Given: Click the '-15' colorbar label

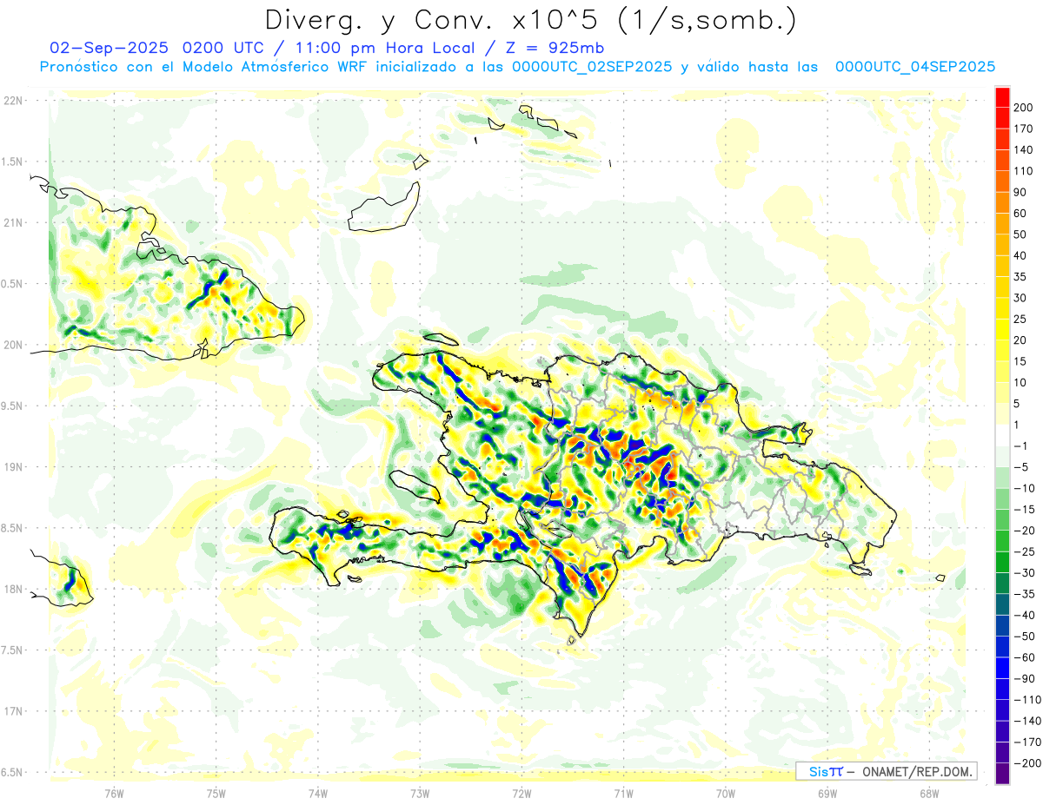Looking at the screenshot, I should (x=1026, y=510).
